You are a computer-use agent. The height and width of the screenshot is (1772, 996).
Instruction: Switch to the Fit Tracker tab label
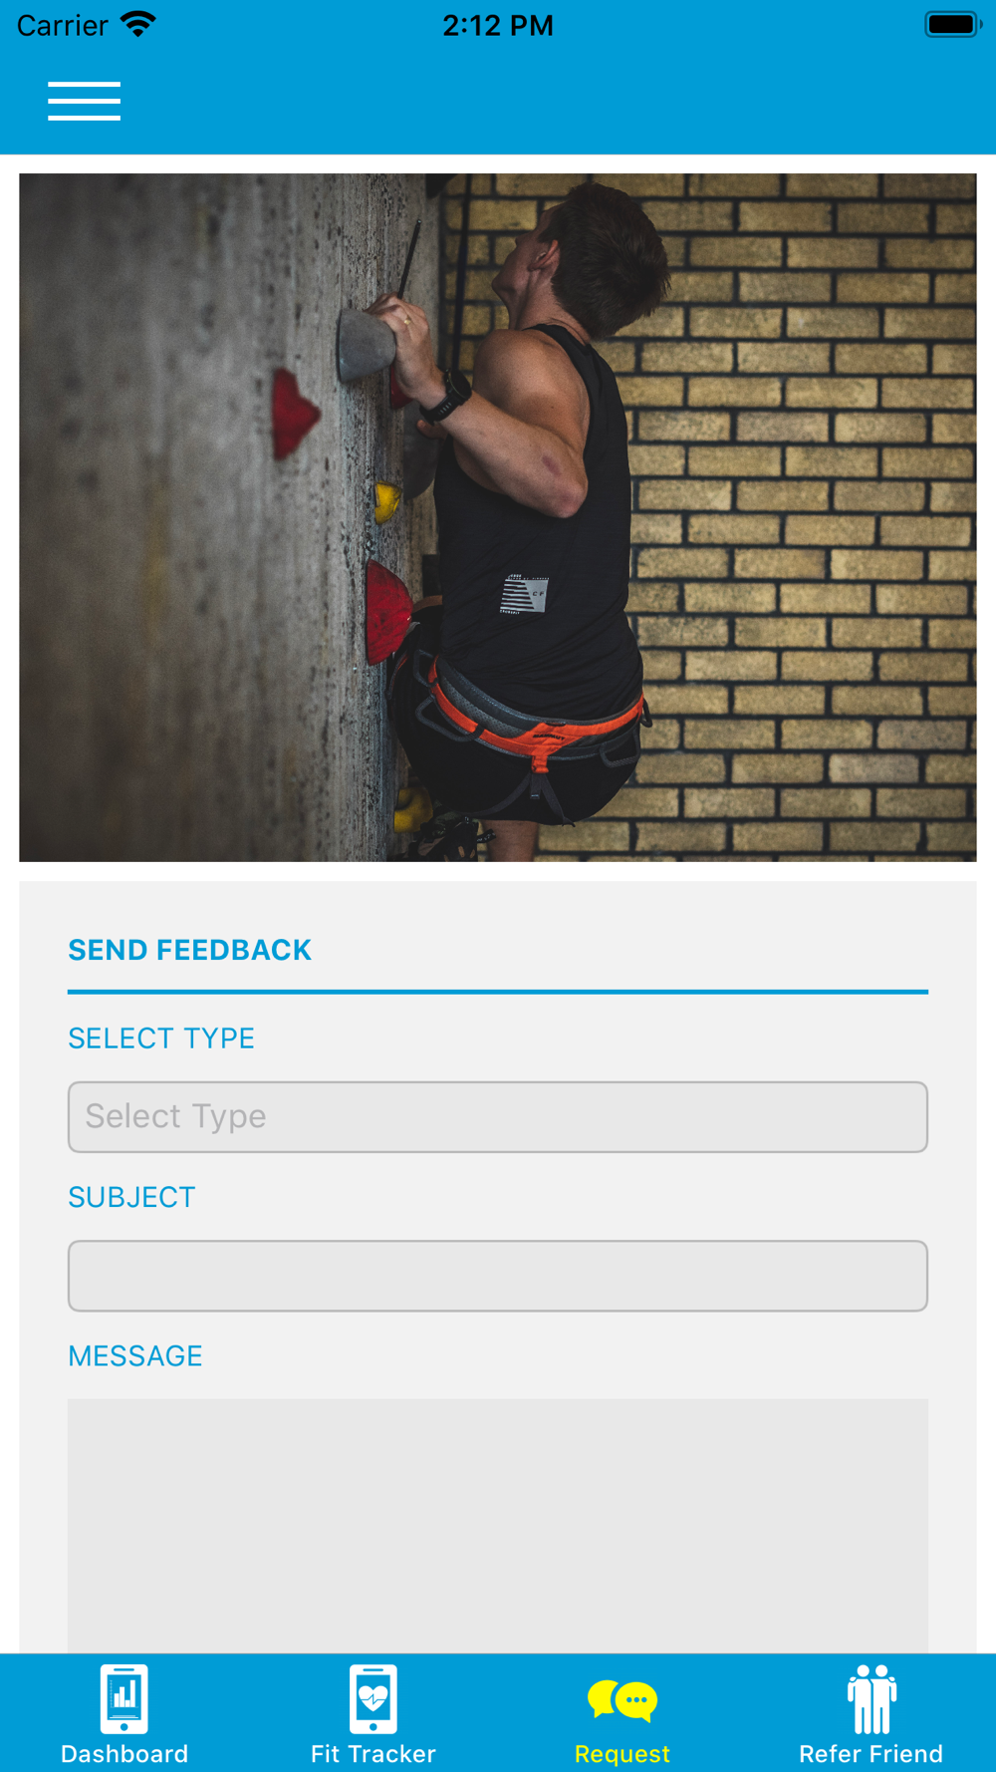click(373, 1754)
